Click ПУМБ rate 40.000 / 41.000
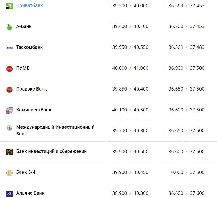Image resolution: width=217 pixels, height=198 pixels. click(x=130, y=68)
